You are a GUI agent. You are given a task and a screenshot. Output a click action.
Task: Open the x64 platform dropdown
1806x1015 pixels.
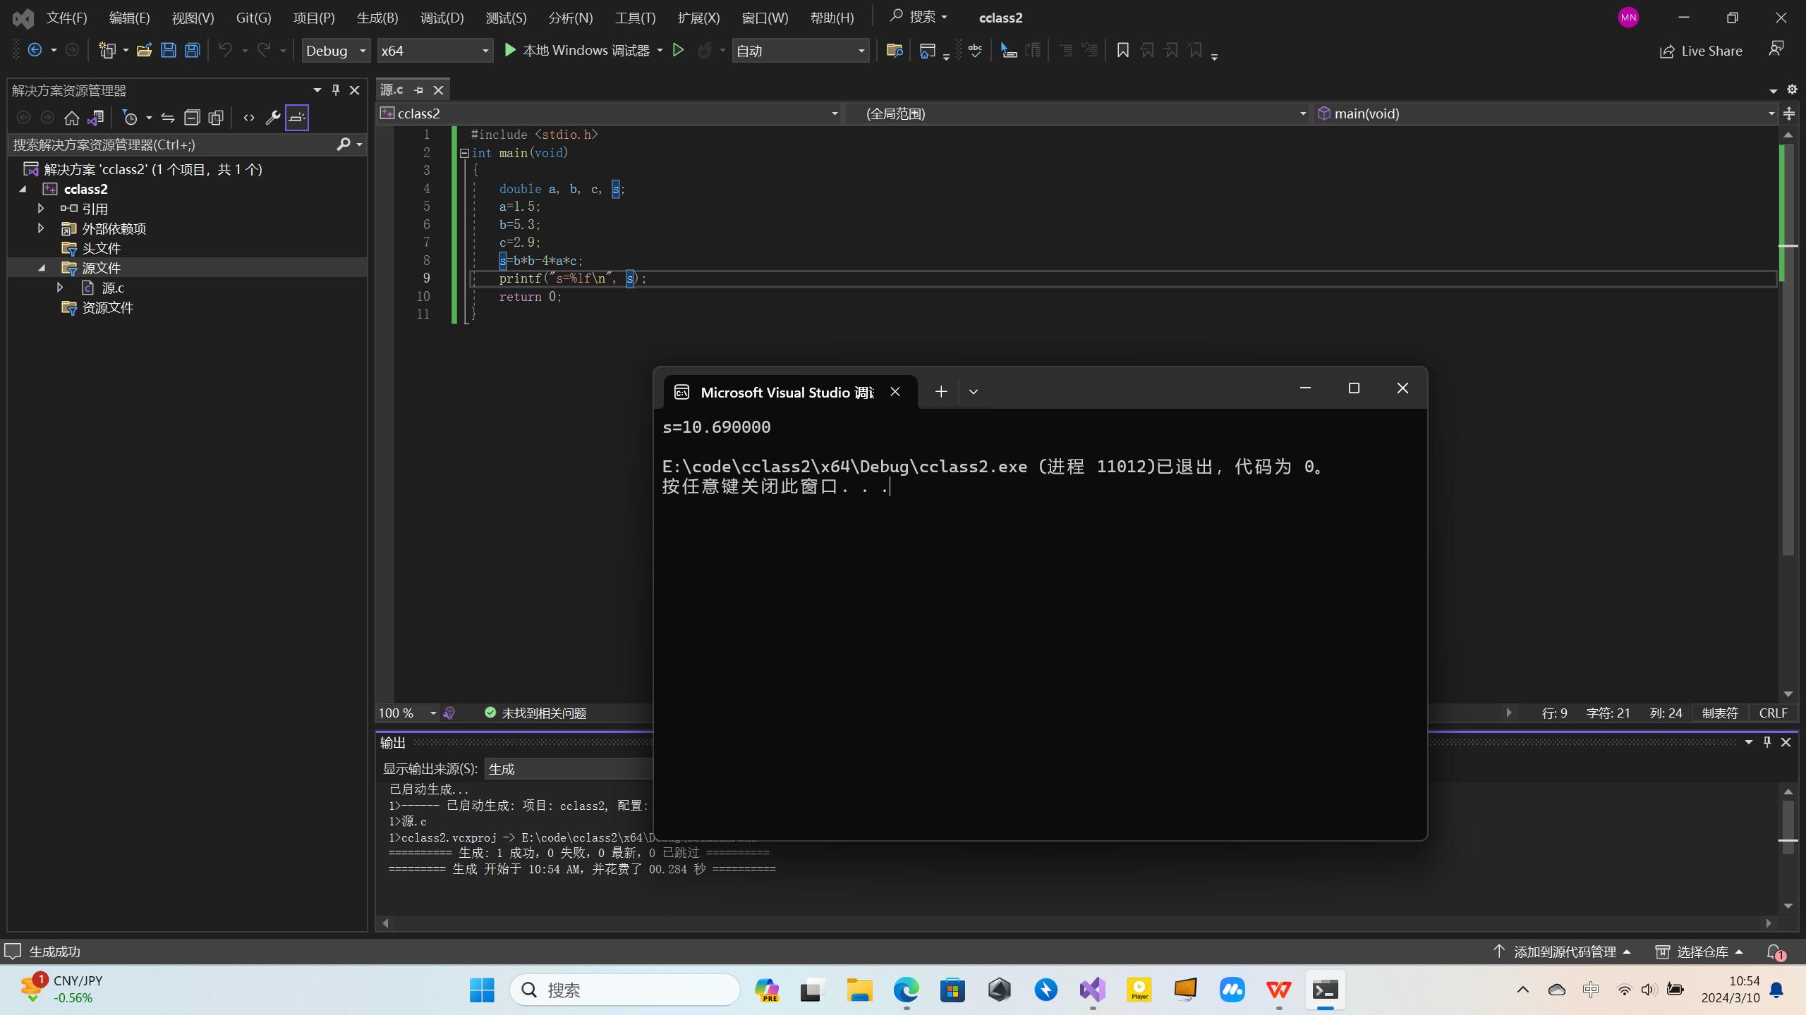click(x=435, y=50)
